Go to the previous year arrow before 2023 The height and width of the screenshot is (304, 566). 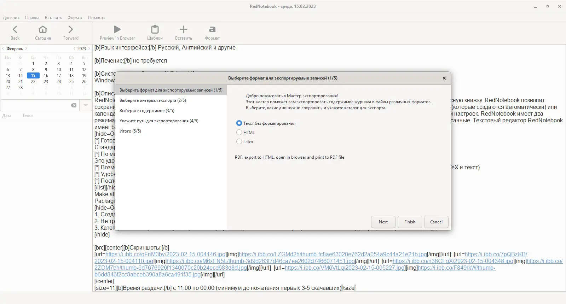(x=74, y=48)
